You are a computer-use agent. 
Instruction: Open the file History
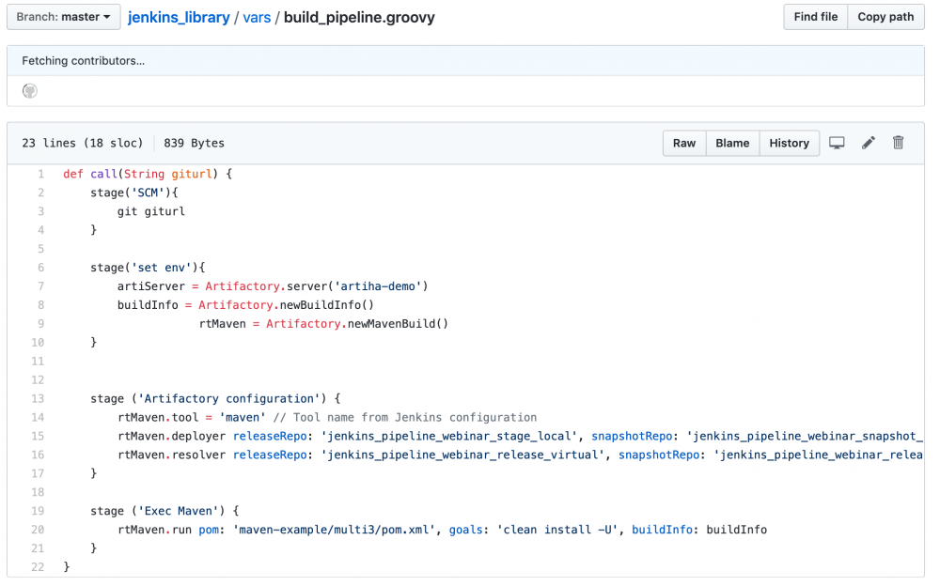pos(789,143)
